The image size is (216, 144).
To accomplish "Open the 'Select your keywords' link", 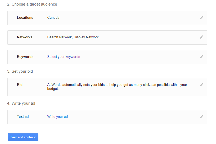I will tap(64, 57).
